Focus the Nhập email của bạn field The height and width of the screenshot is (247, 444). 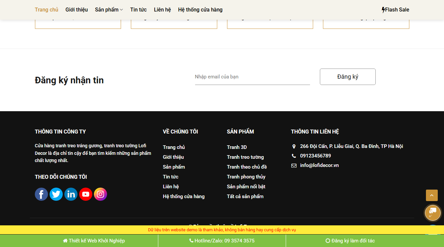[253, 77]
